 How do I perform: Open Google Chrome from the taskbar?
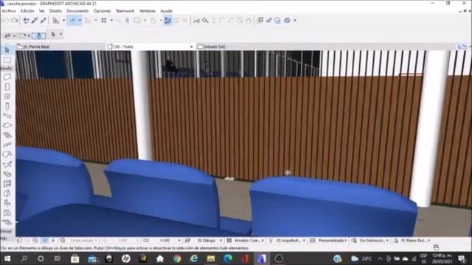point(177,258)
